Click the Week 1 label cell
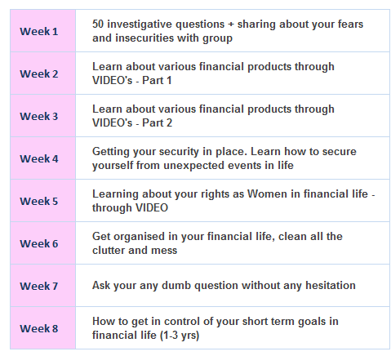This screenshot has height=356, width=391. (x=43, y=31)
